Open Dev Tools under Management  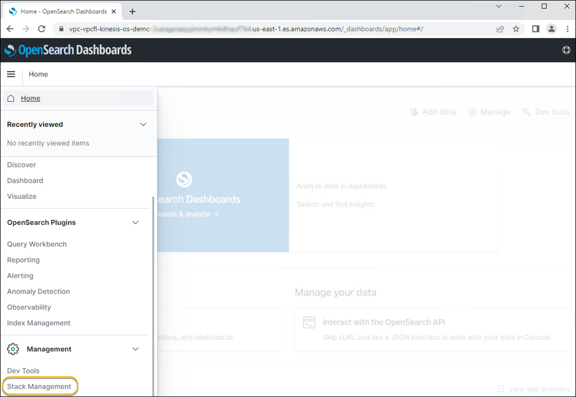coord(23,371)
